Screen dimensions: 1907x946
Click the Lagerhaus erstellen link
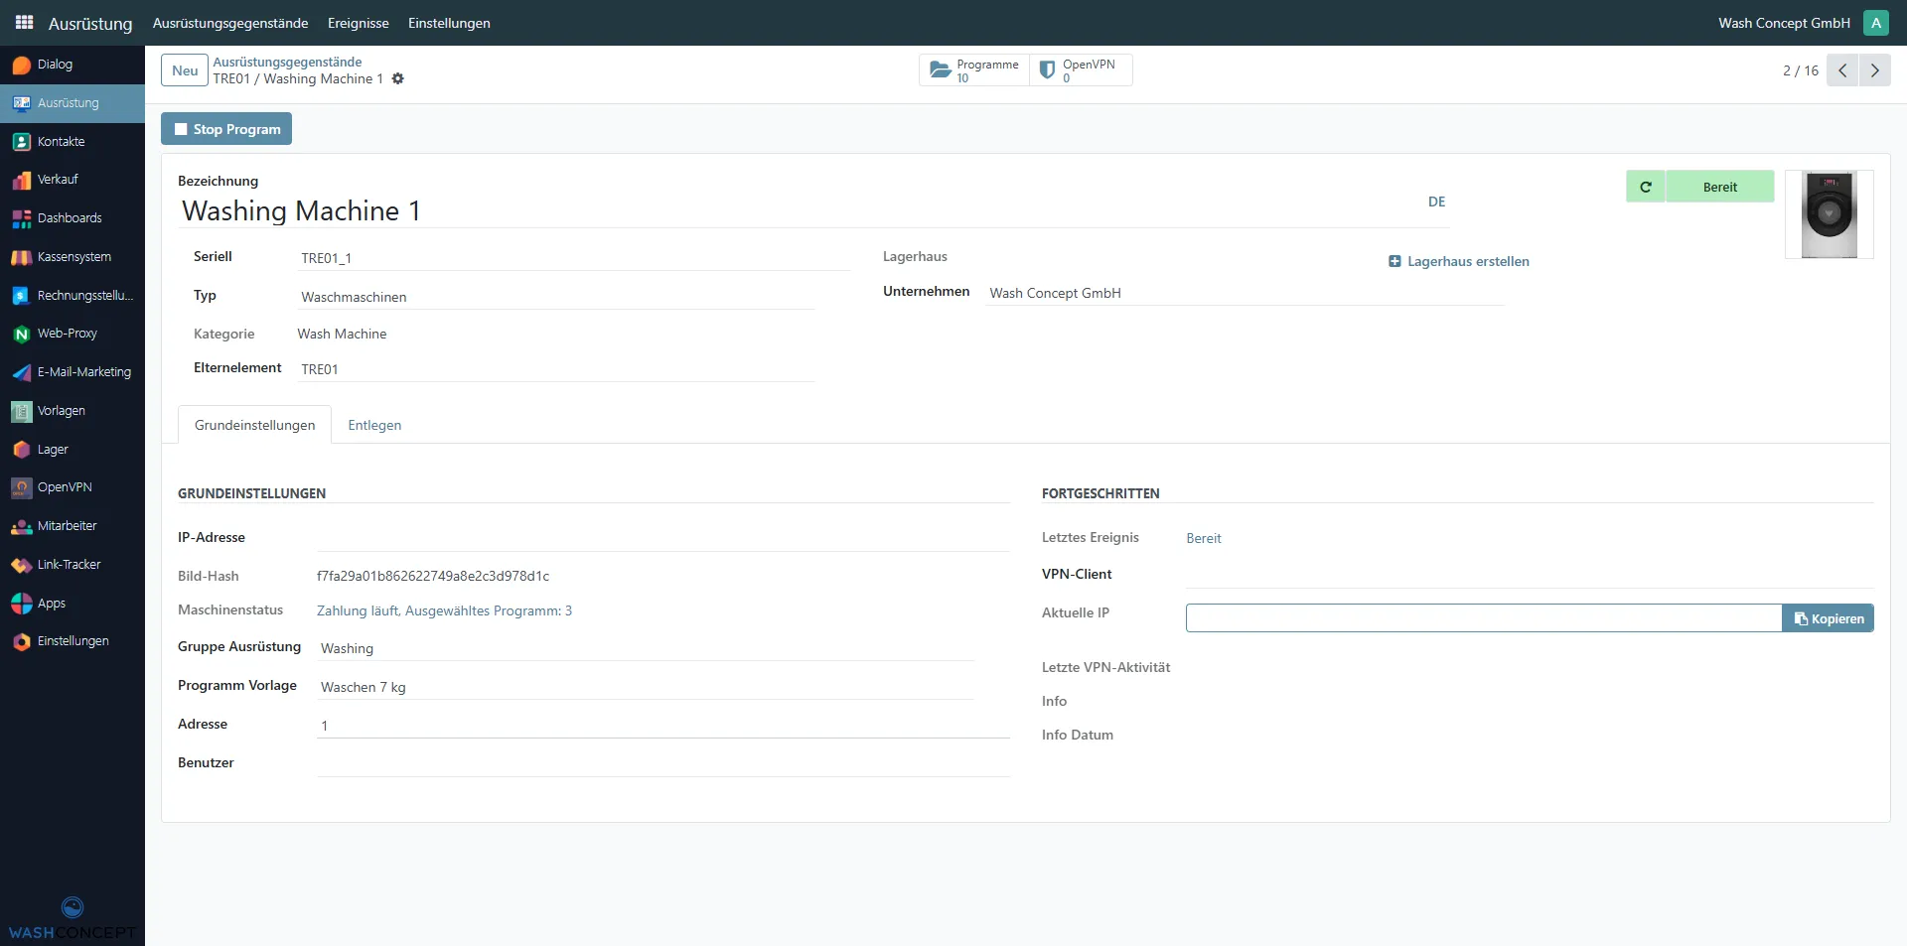click(1458, 262)
